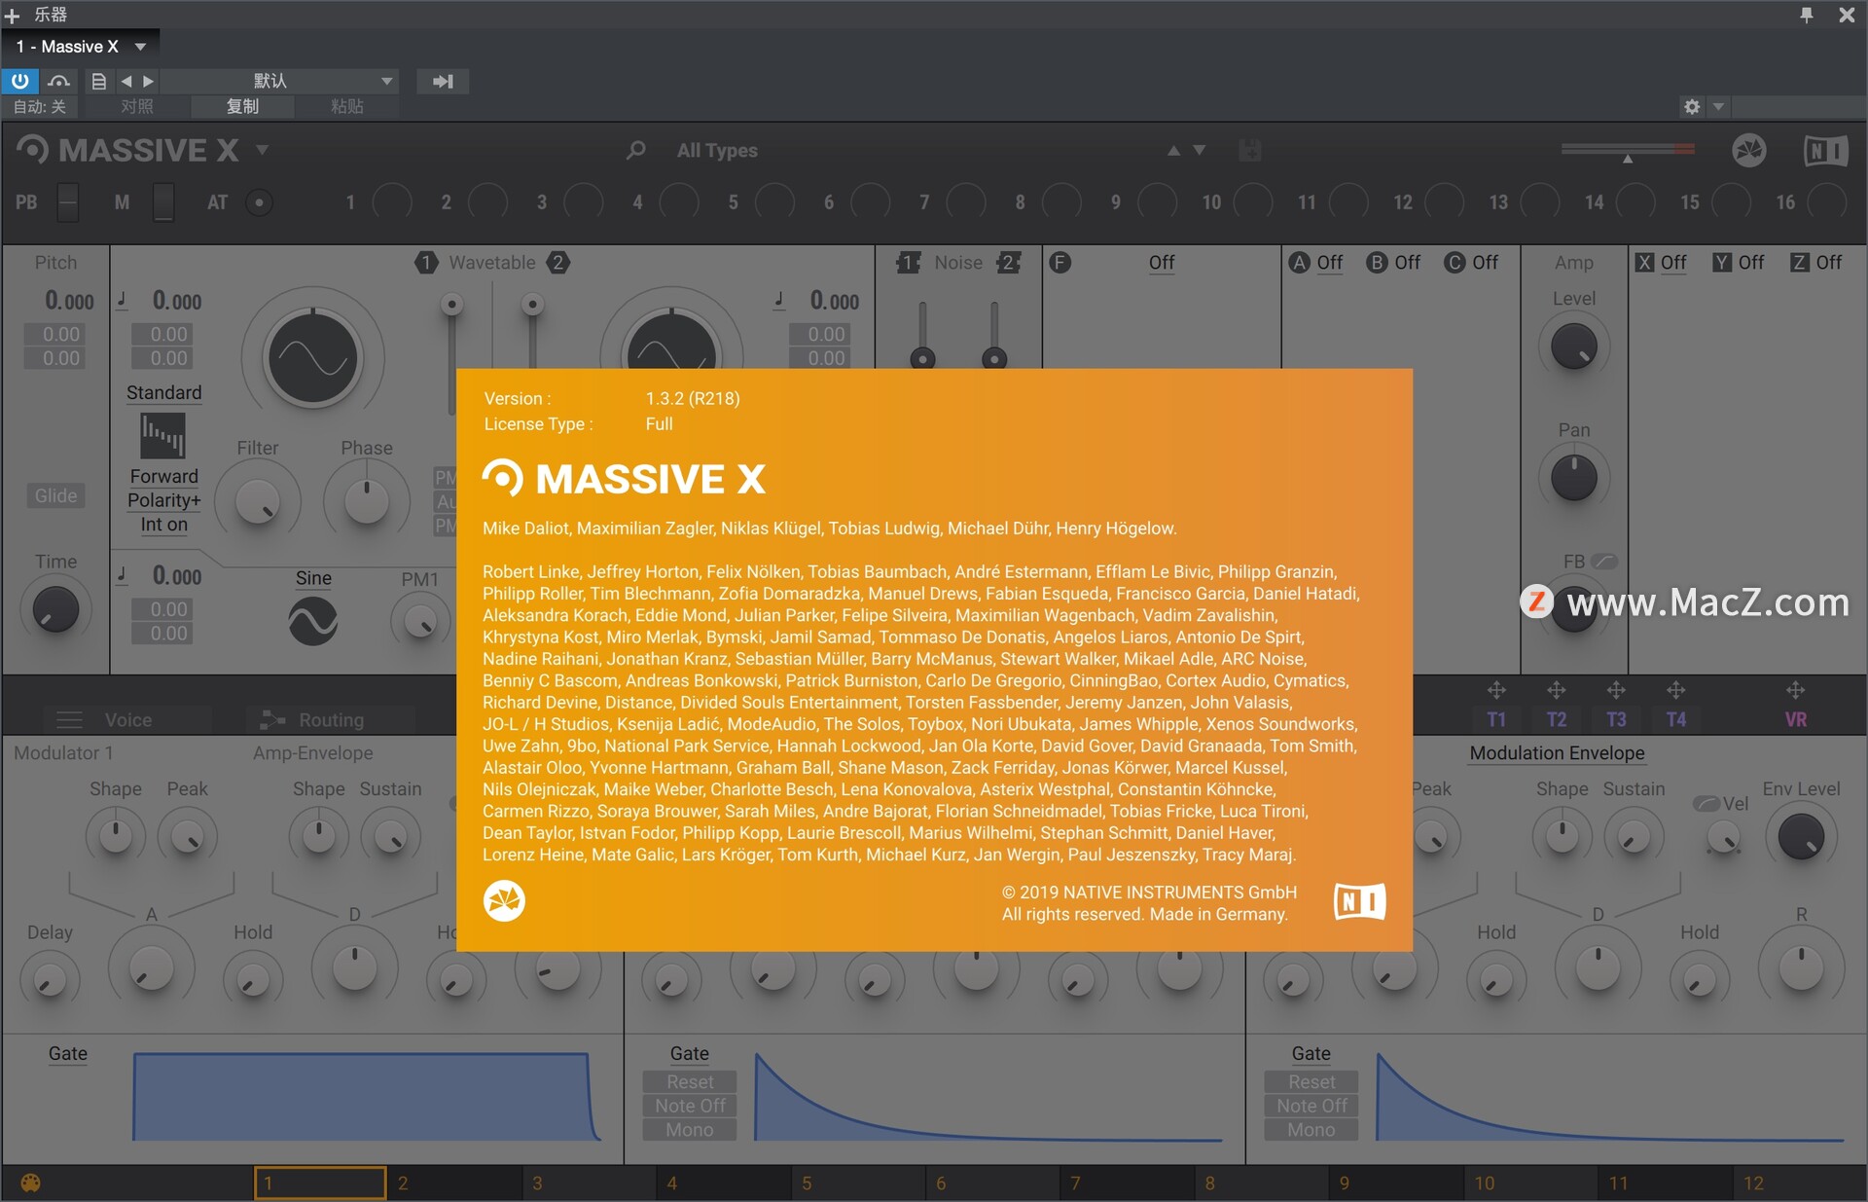Toggle Note Off in middle envelope
Screen dimensions: 1868x1202
point(690,1106)
